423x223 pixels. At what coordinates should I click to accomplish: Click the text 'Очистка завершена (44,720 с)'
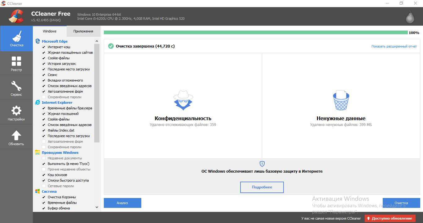coord(145,46)
